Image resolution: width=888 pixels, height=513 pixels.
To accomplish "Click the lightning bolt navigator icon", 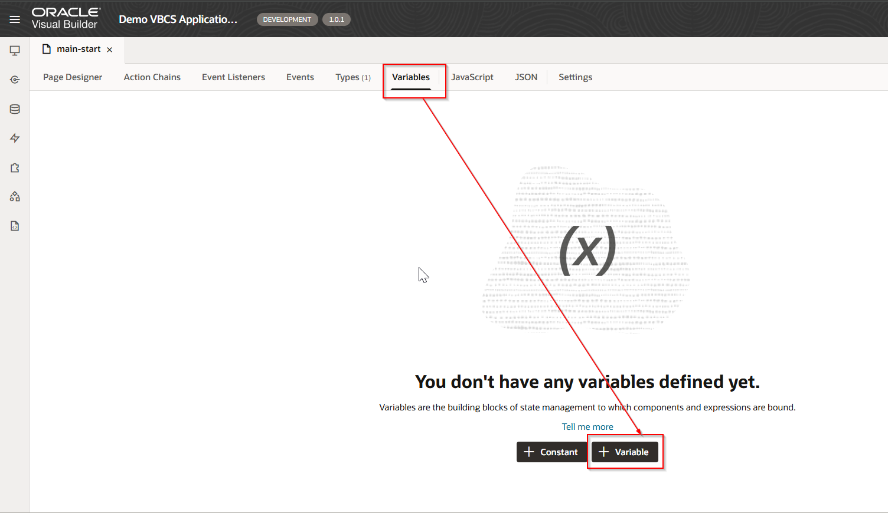I will [15, 138].
